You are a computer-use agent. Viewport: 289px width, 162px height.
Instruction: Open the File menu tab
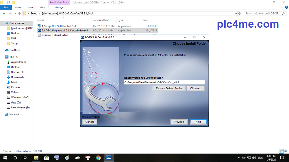(x=6, y=7)
